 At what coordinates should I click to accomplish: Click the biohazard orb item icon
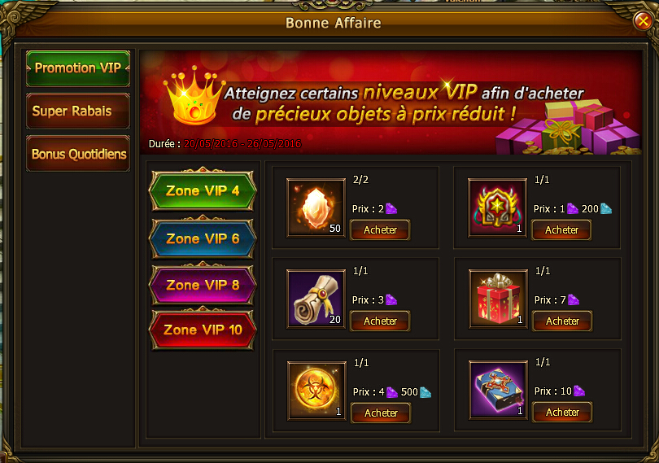click(316, 391)
